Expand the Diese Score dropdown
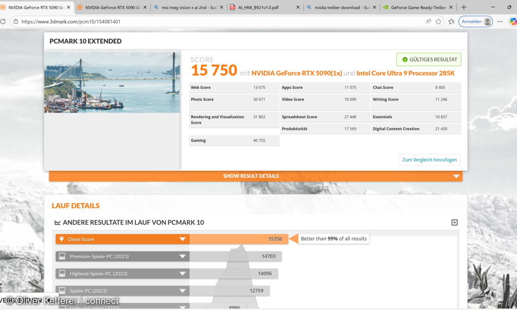The height and width of the screenshot is (310, 517). [x=182, y=239]
